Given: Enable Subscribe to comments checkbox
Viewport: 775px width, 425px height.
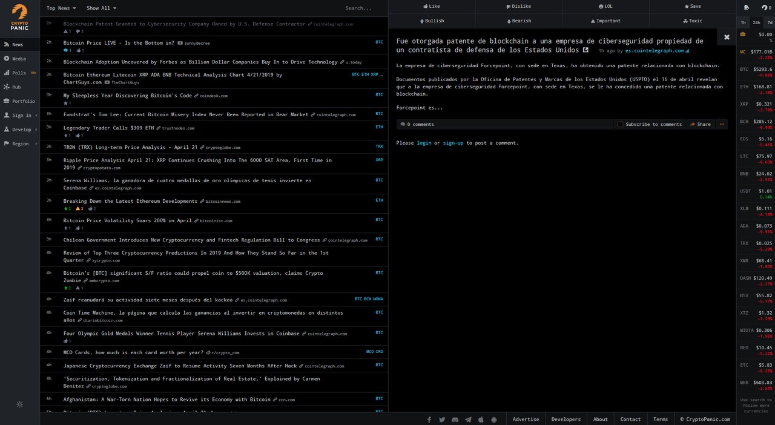Looking at the screenshot, I should 620,124.
